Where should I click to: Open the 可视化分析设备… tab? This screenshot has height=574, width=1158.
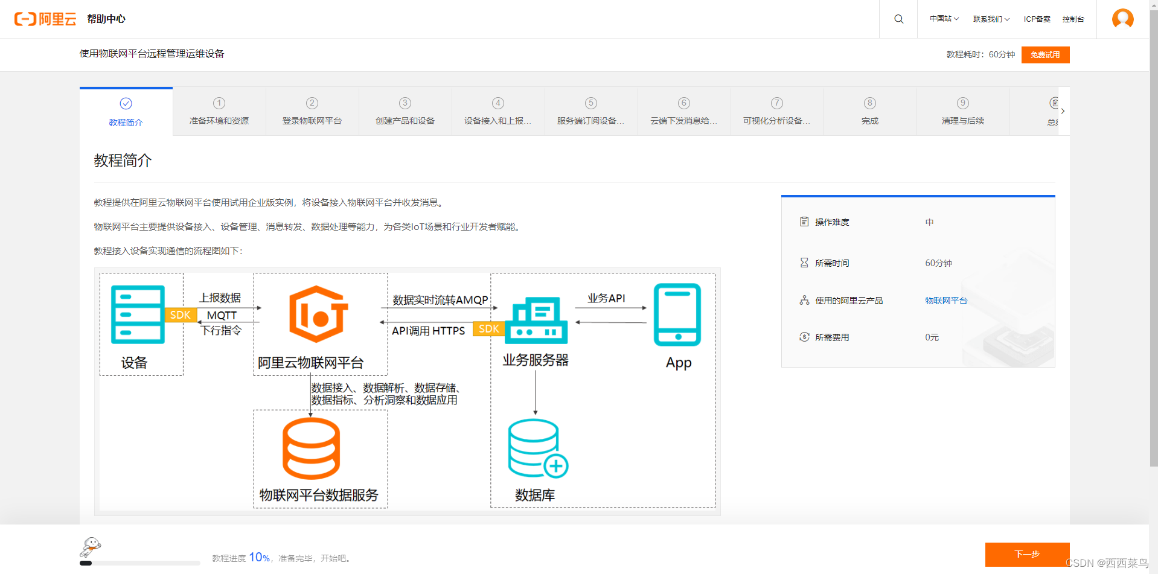click(x=777, y=112)
